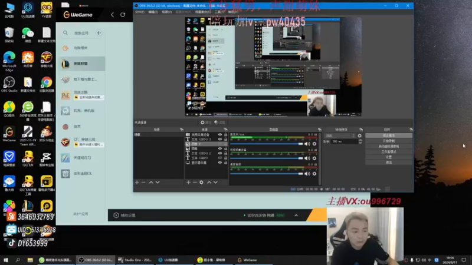The height and width of the screenshot is (265, 472).
Task: Move source down arrow
Action: pyautogui.click(x=215, y=182)
